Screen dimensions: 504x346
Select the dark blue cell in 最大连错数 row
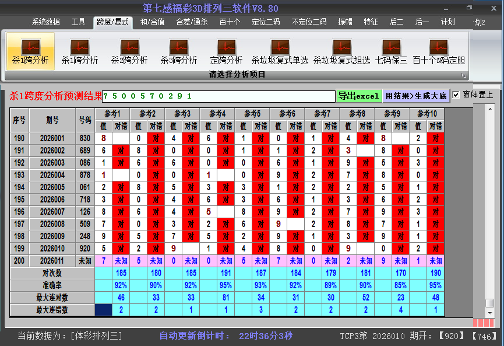[x=103, y=310]
